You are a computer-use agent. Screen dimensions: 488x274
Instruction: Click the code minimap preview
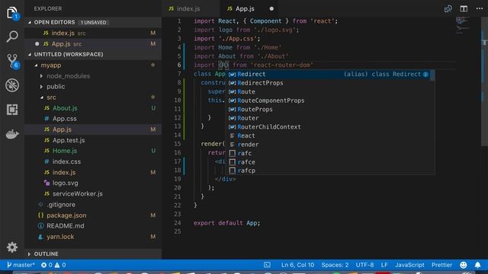463,25
